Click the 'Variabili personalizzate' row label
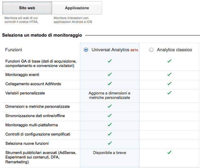This screenshot has width=200, height=168. coord(25,93)
